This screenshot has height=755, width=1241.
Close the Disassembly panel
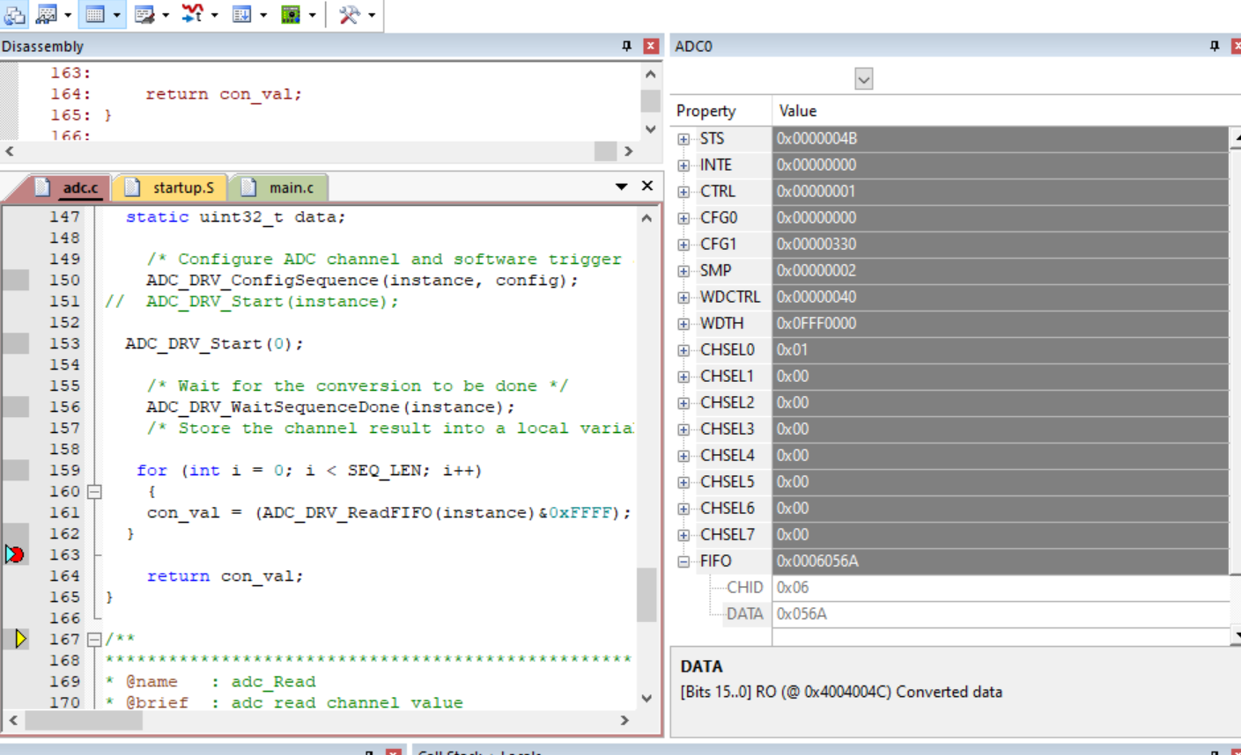tap(651, 46)
